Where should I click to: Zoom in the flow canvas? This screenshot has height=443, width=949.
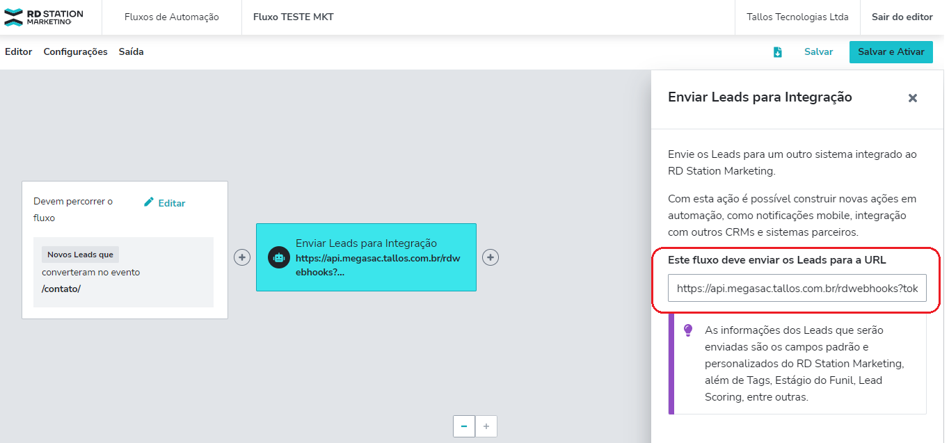click(486, 426)
